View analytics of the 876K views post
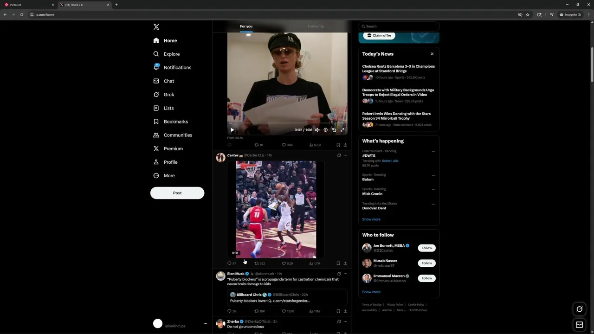This screenshot has height=334, width=594. click(316, 145)
